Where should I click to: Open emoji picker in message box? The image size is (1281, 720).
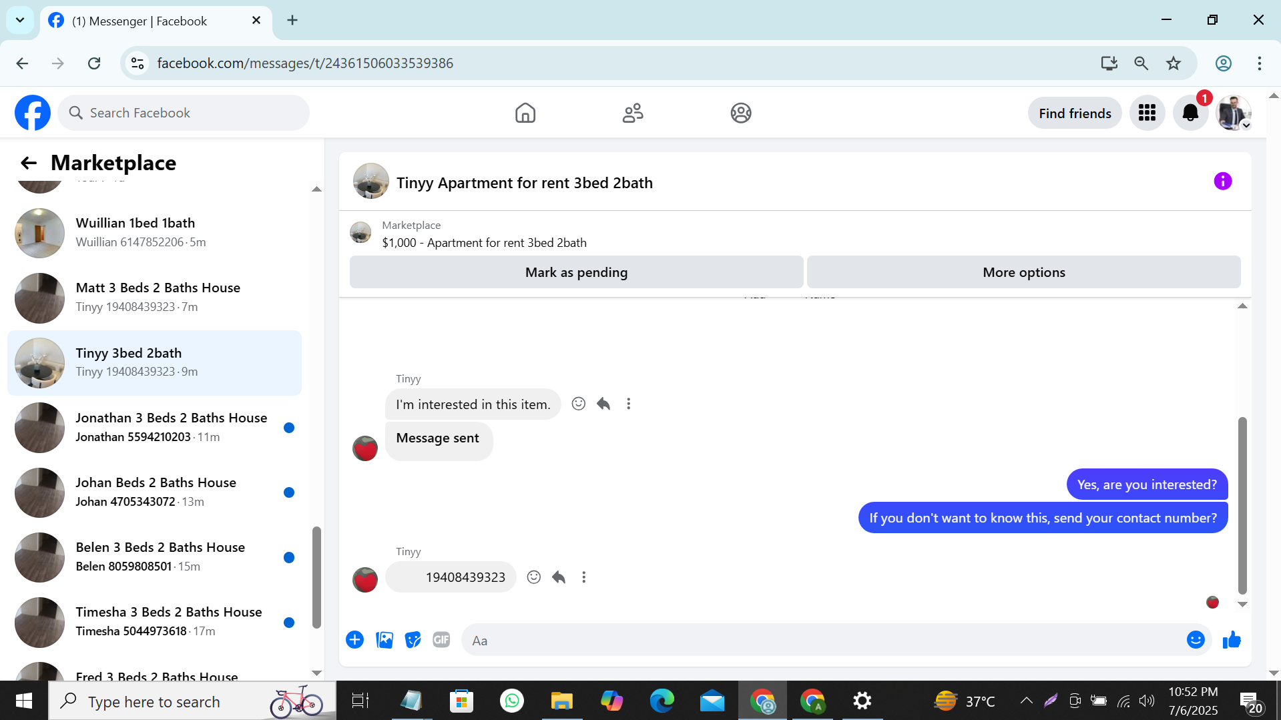[1195, 640]
